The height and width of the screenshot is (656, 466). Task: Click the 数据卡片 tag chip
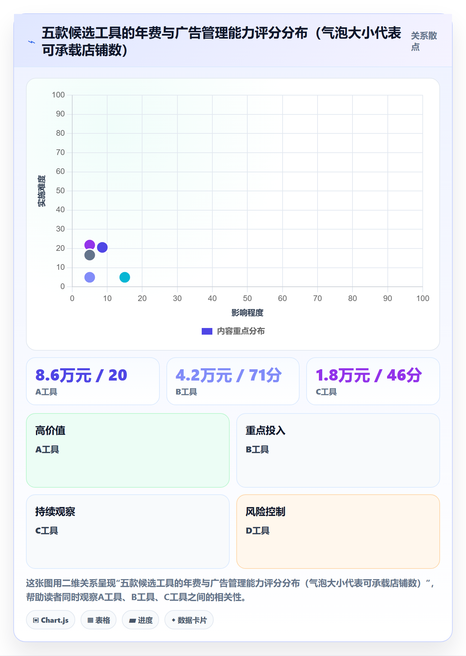coord(189,620)
